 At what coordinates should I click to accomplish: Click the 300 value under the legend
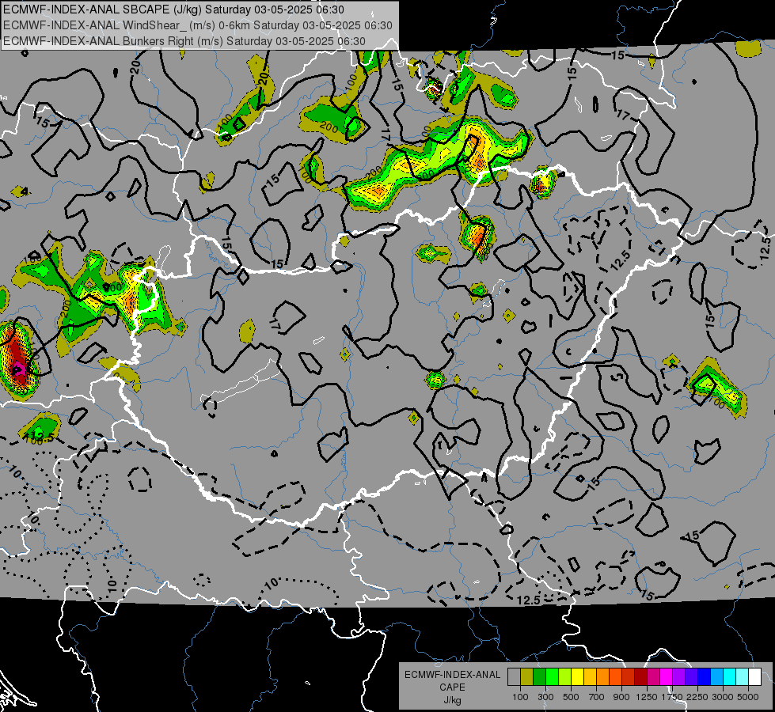point(545,697)
